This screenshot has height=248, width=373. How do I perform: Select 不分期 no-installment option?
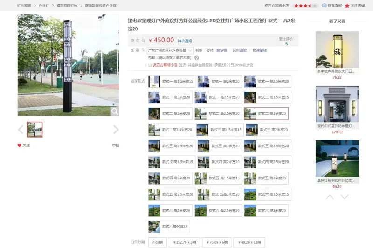pos(158,242)
